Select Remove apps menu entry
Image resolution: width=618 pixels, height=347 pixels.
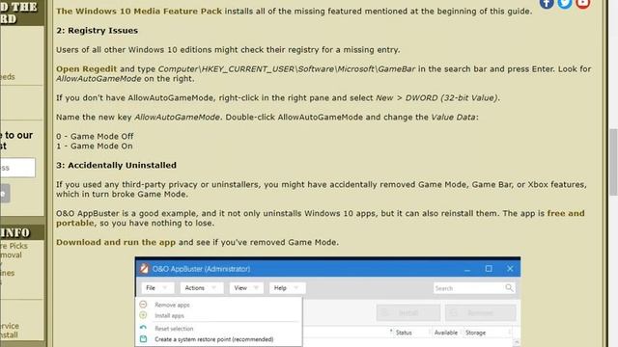point(172,305)
